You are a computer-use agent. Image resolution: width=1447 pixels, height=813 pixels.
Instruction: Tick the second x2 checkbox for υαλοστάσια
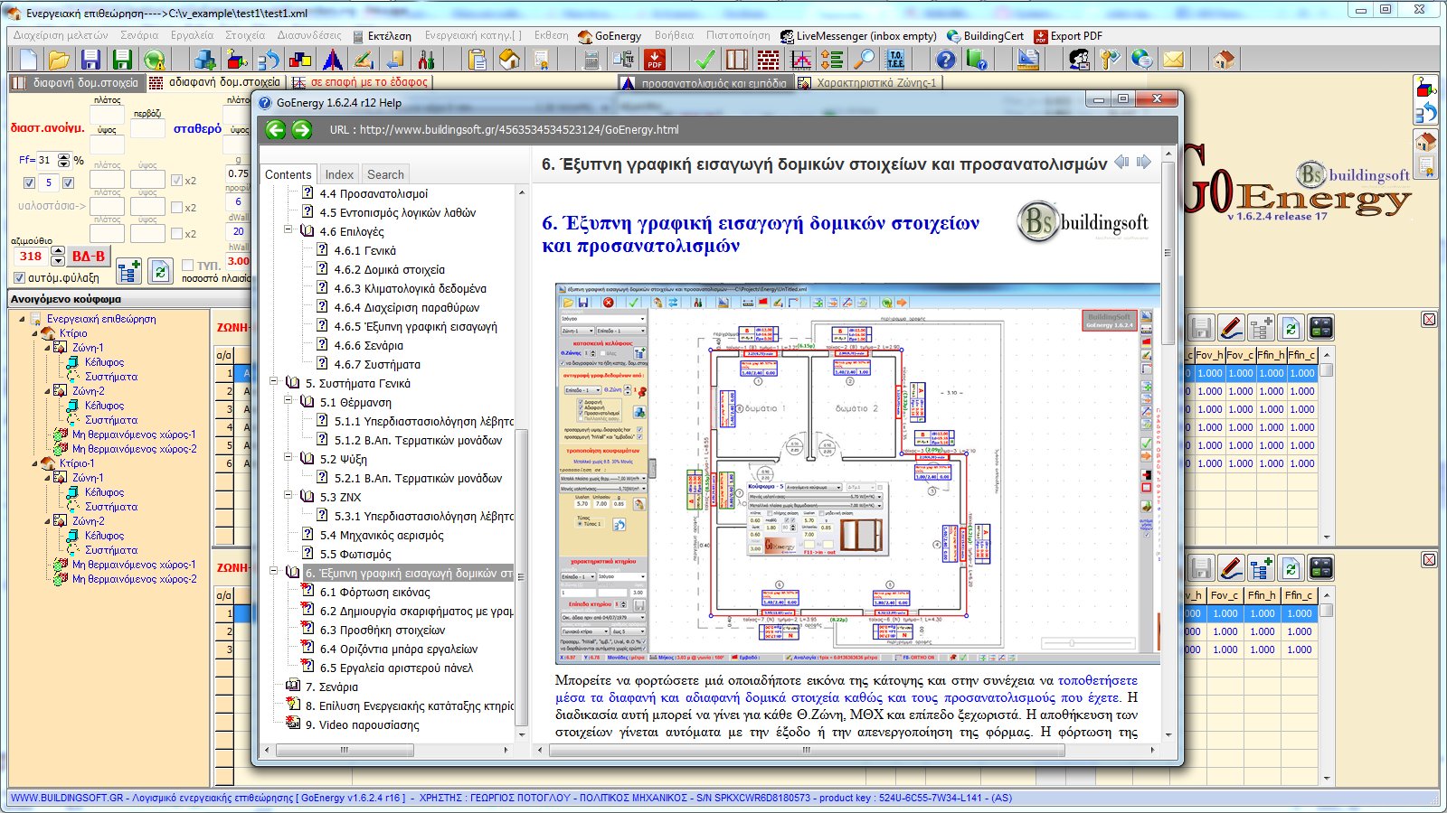[176, 208]
